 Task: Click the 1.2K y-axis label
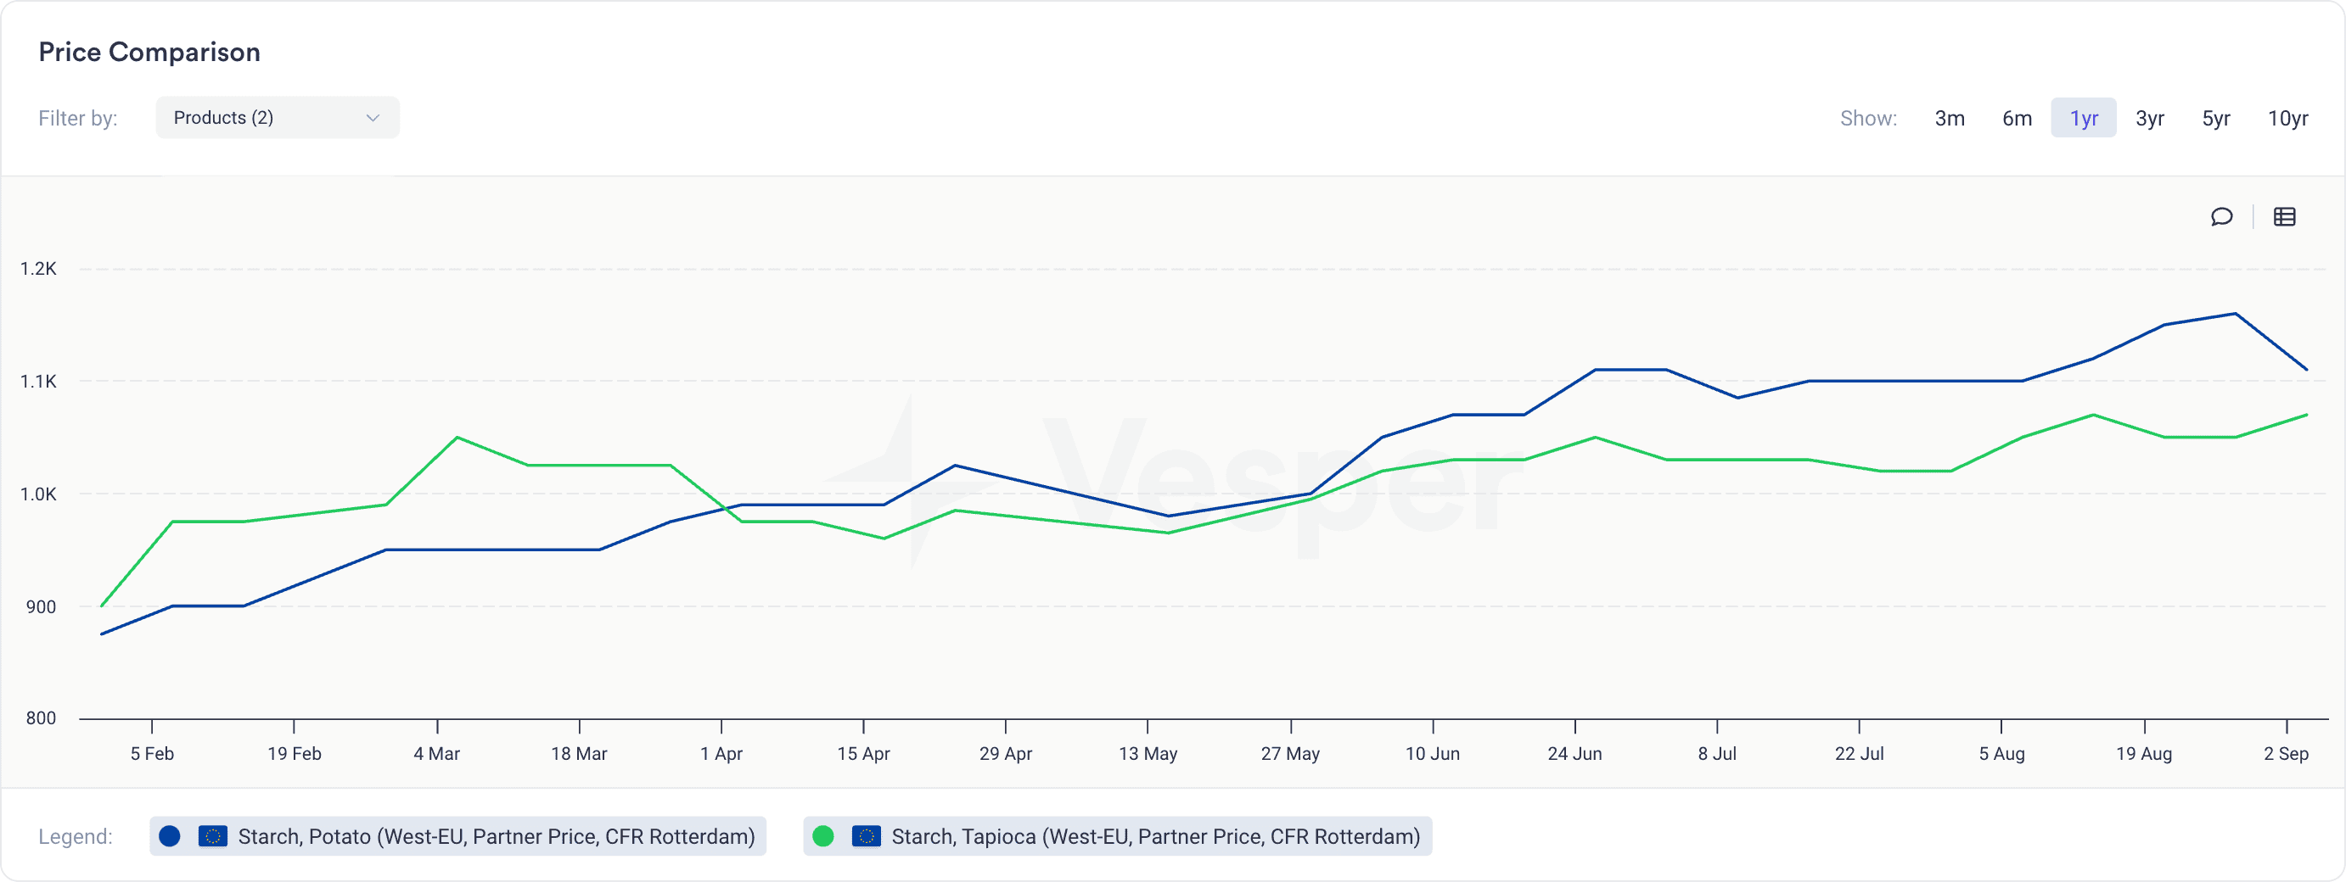(38, 269)
